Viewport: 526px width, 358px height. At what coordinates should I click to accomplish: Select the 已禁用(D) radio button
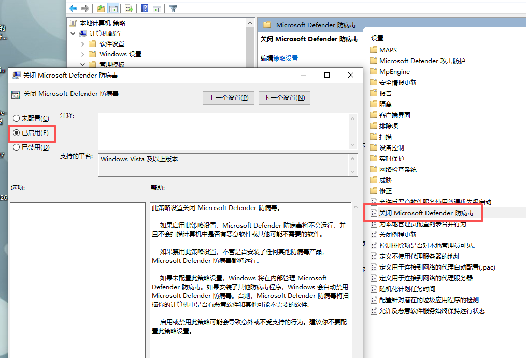[16, 147]
